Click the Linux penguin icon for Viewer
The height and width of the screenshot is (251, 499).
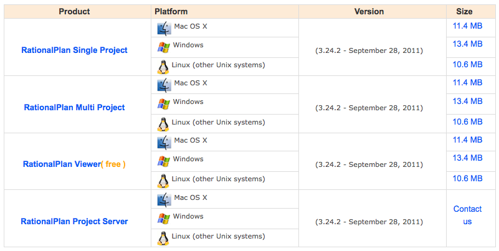[x=163, y=181]
